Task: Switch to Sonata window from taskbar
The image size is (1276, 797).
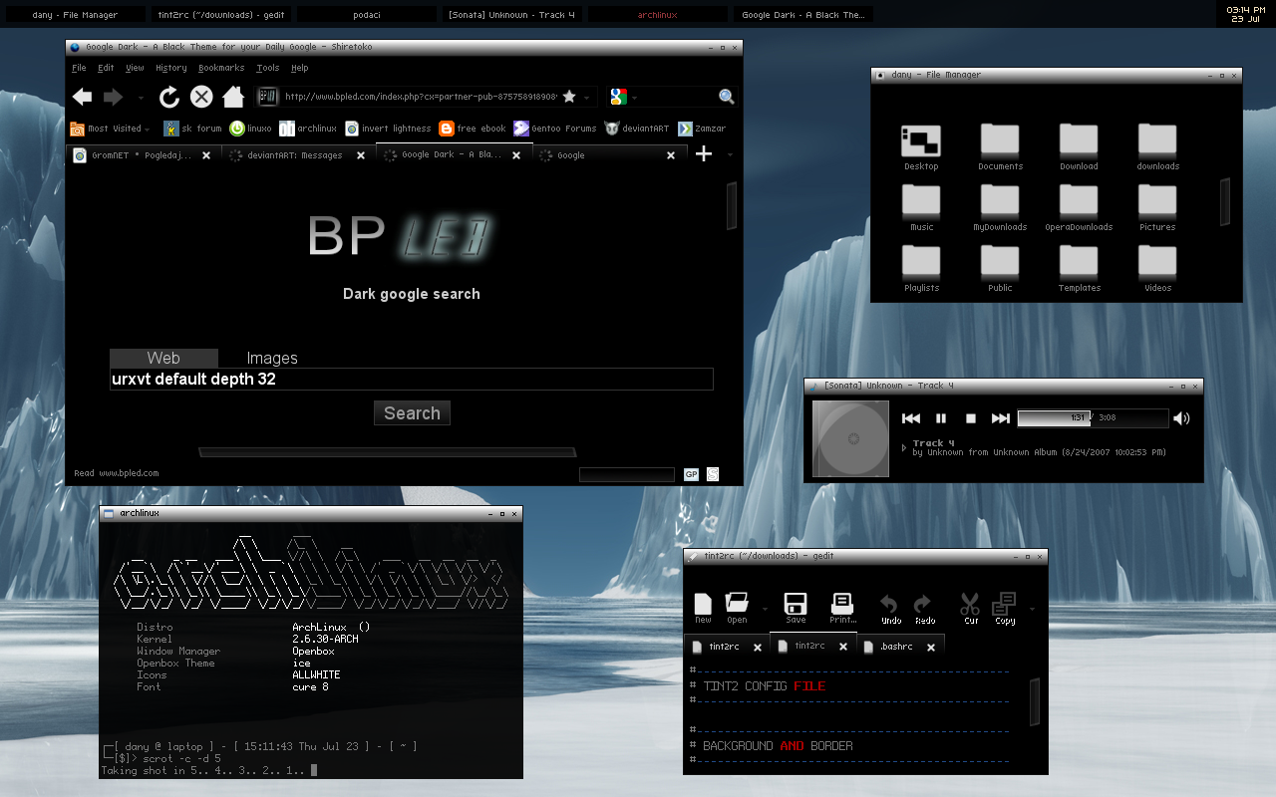Action: [x=512, y=15]
